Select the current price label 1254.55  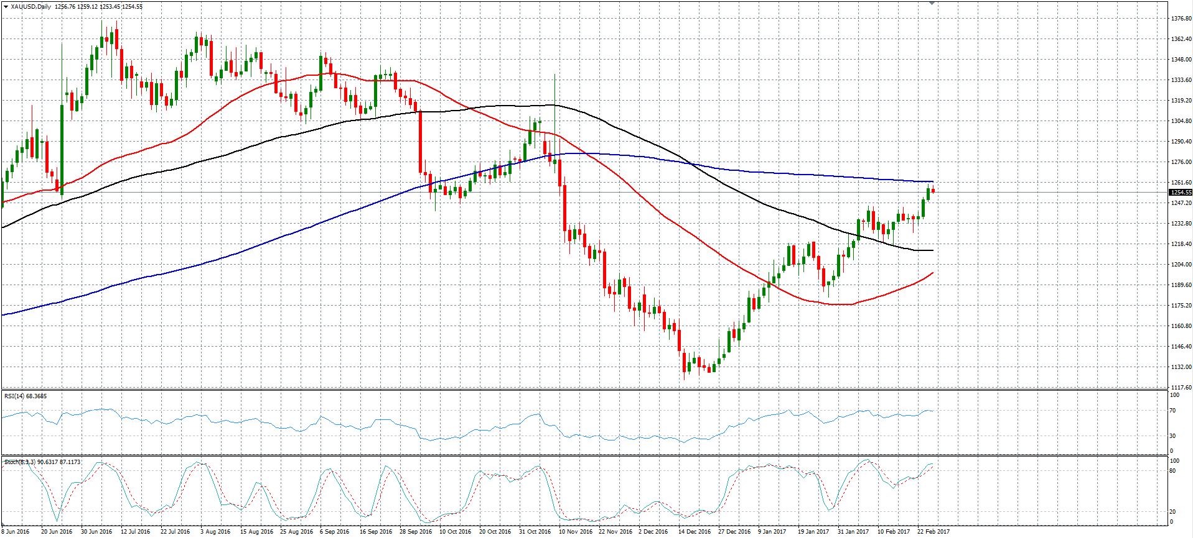(x=1181, y=193)
